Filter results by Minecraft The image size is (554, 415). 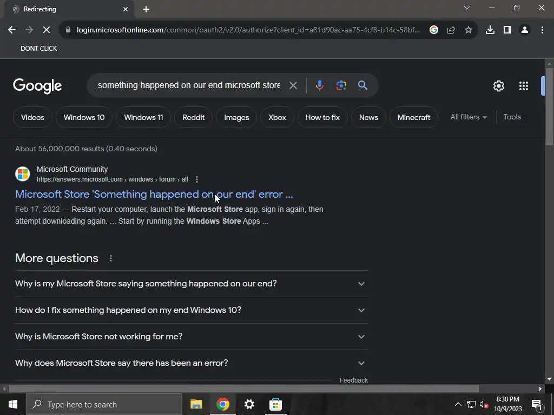point(414,117)
